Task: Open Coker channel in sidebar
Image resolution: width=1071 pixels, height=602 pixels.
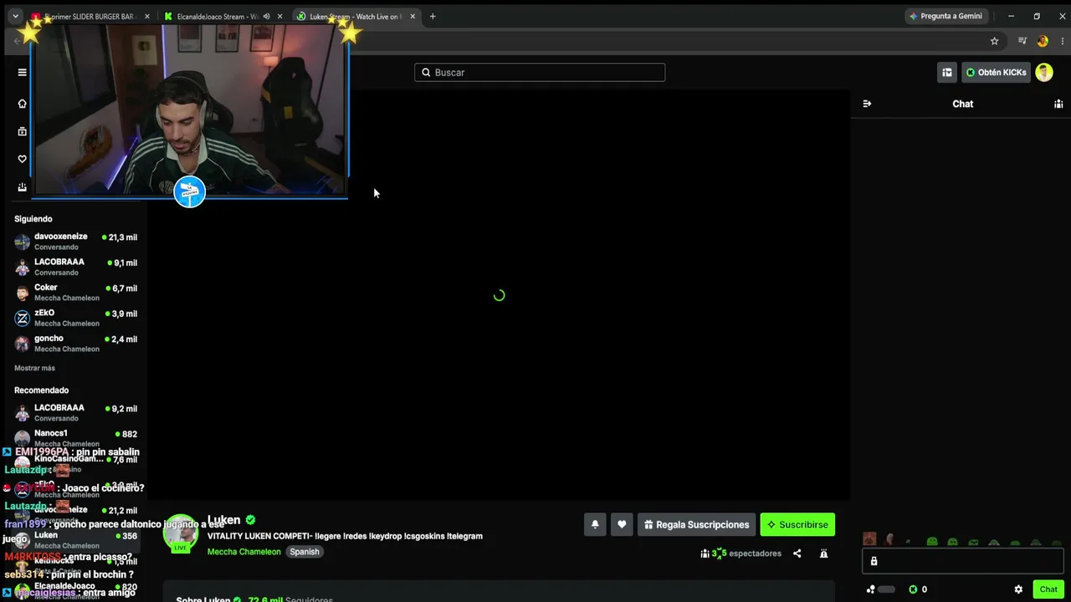Action: (75, 293)
